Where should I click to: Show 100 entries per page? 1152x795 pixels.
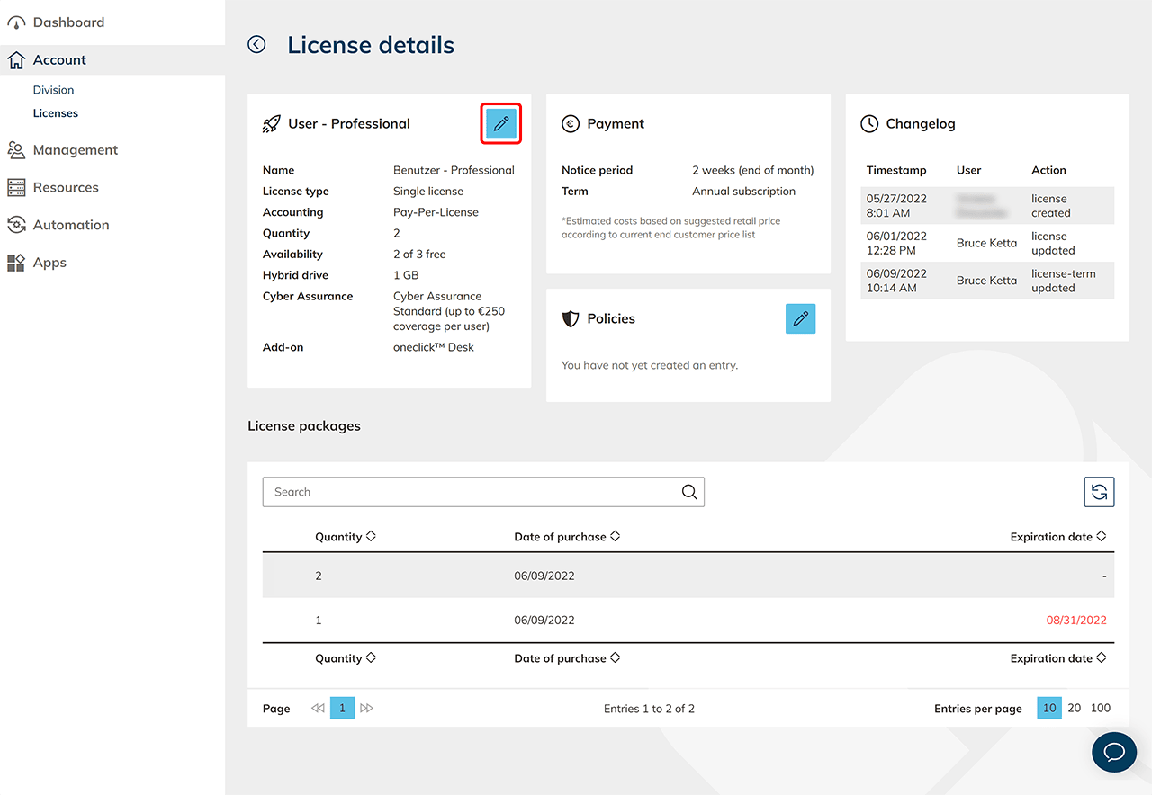(1100, 709)
